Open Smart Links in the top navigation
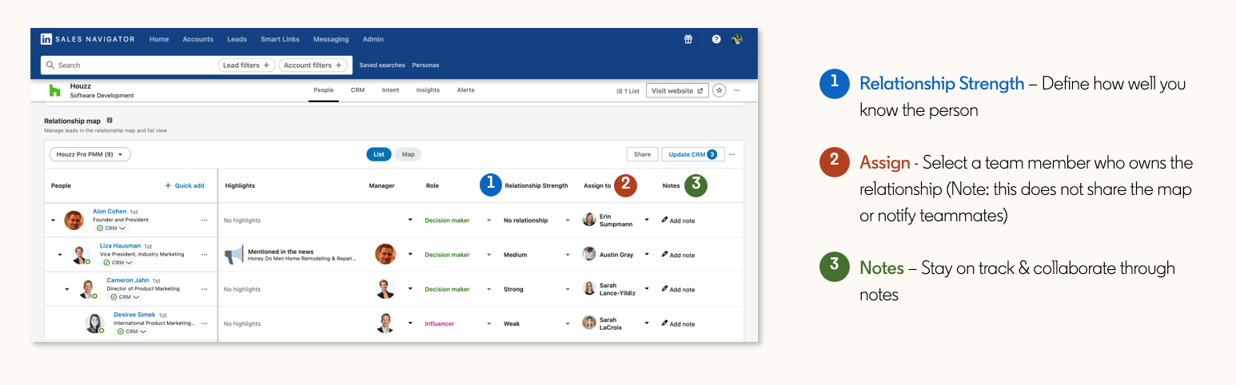 [280, 39]
